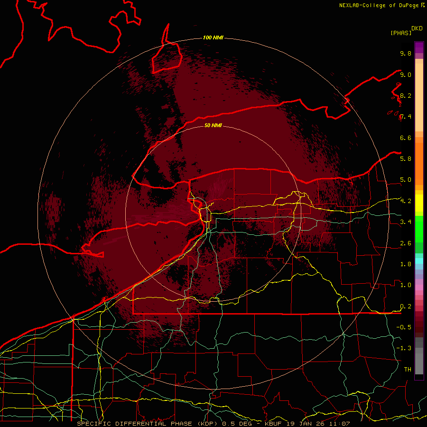
Task: Click the 5.0 value on the scale
Action: (405, 180)
